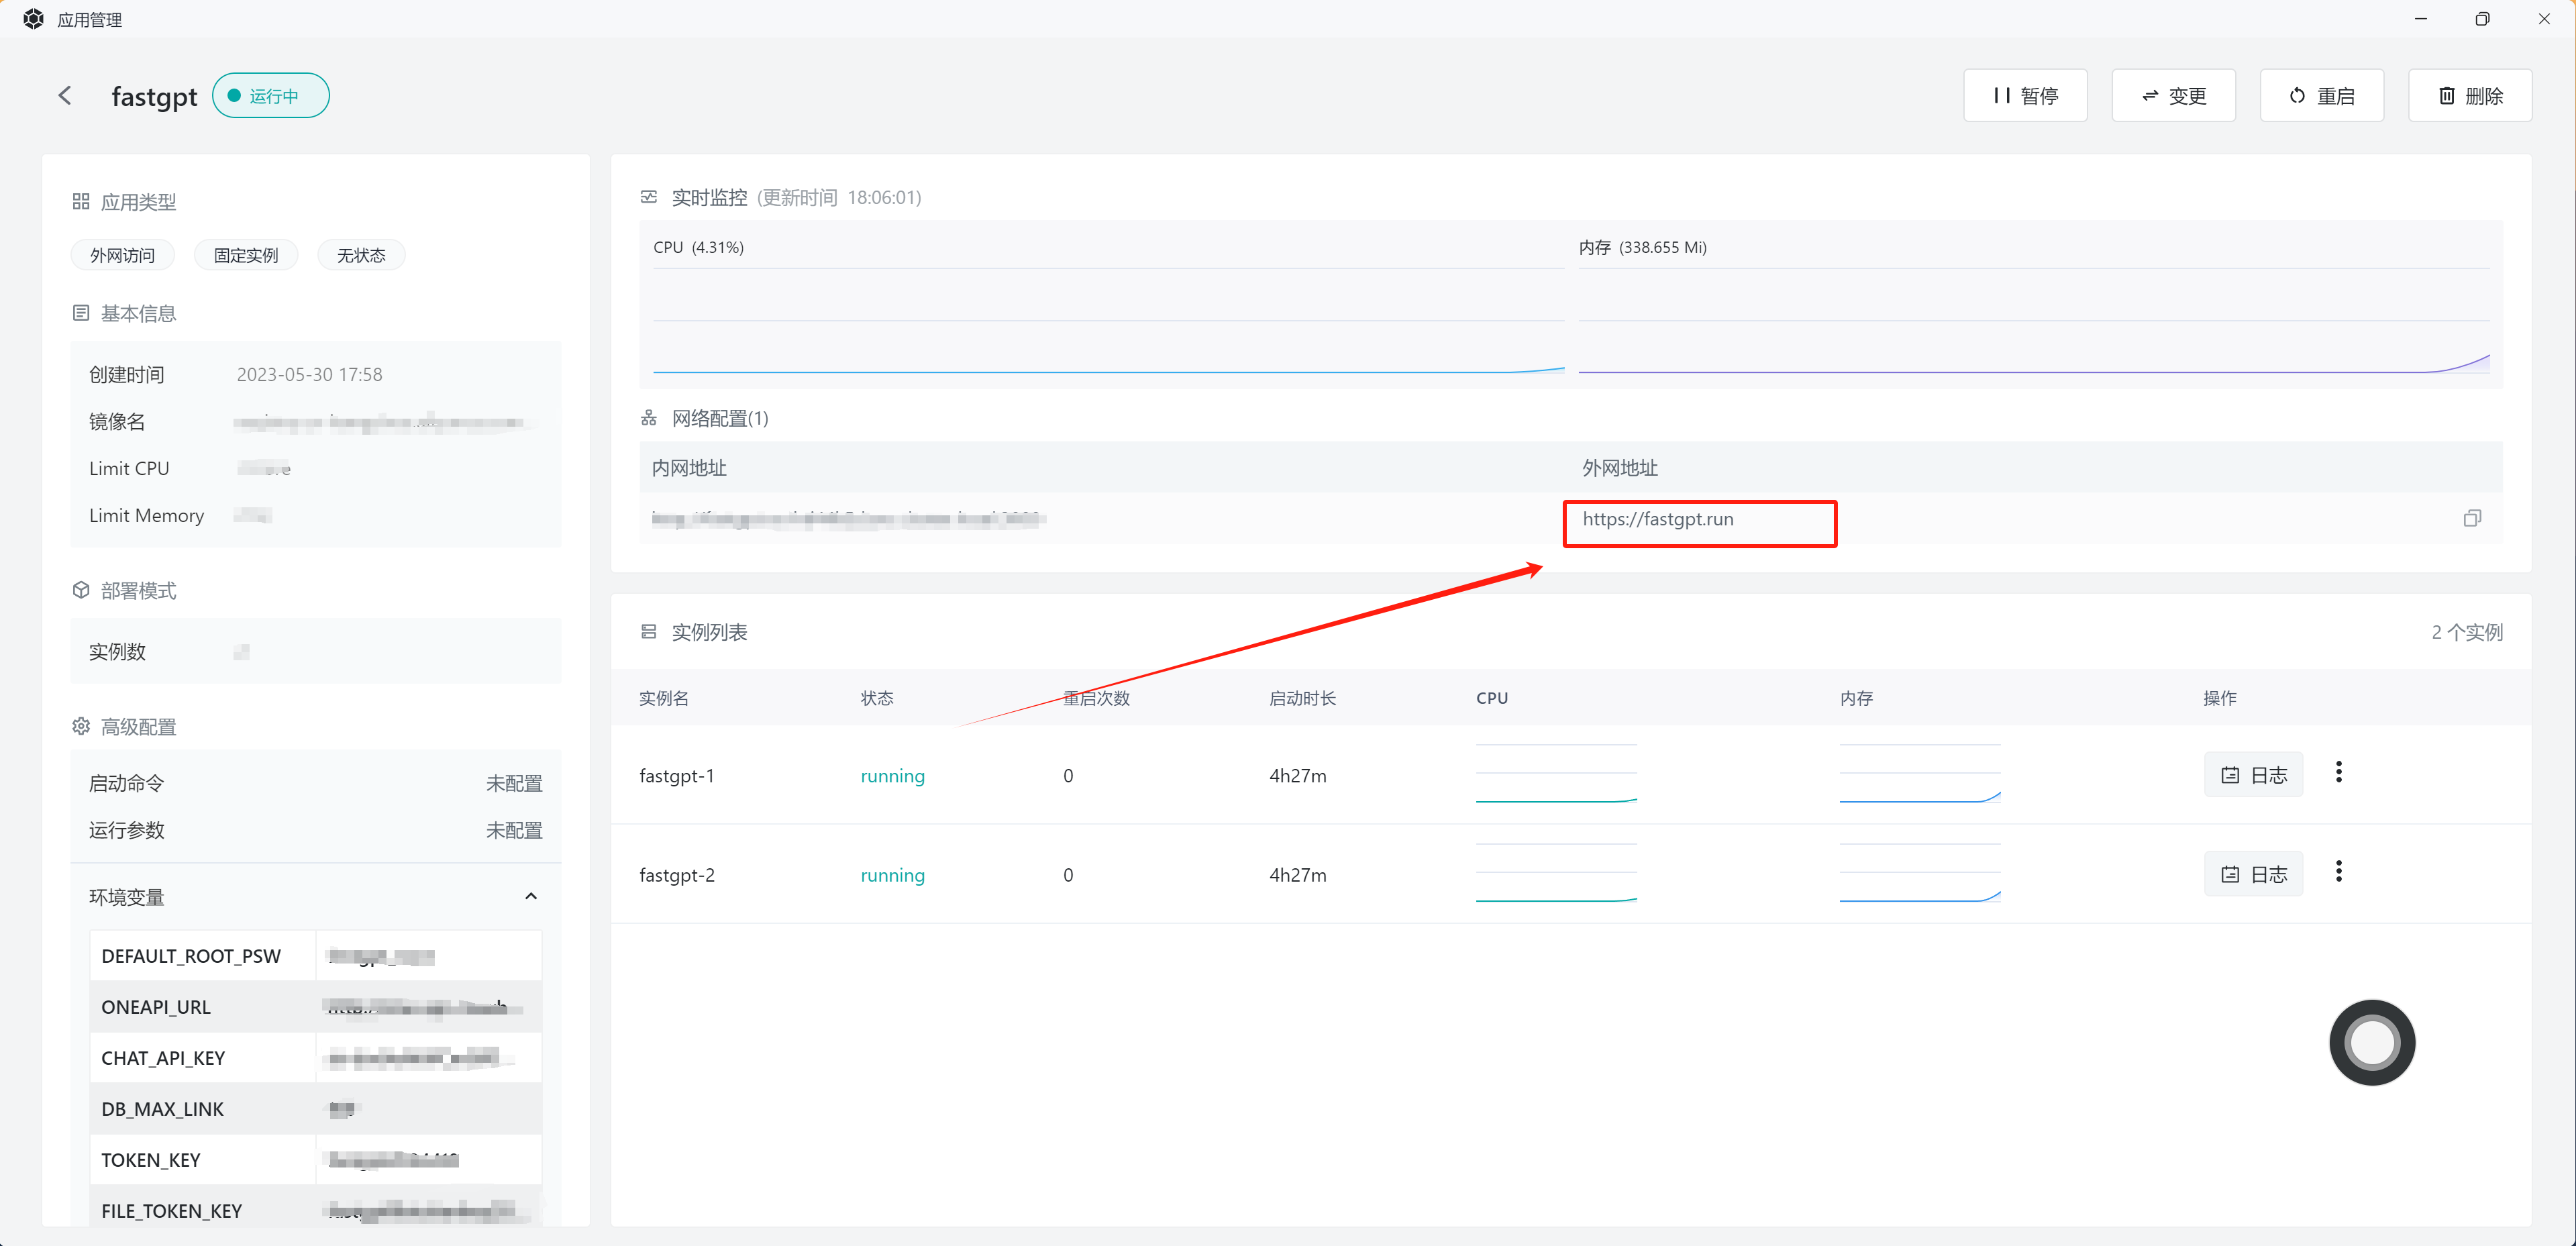
Task: Click the floating round assistant button
Action: [x=2371, y=1042]
